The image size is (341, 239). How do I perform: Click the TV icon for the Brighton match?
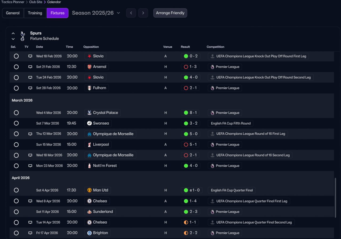(x=30, y=233)
